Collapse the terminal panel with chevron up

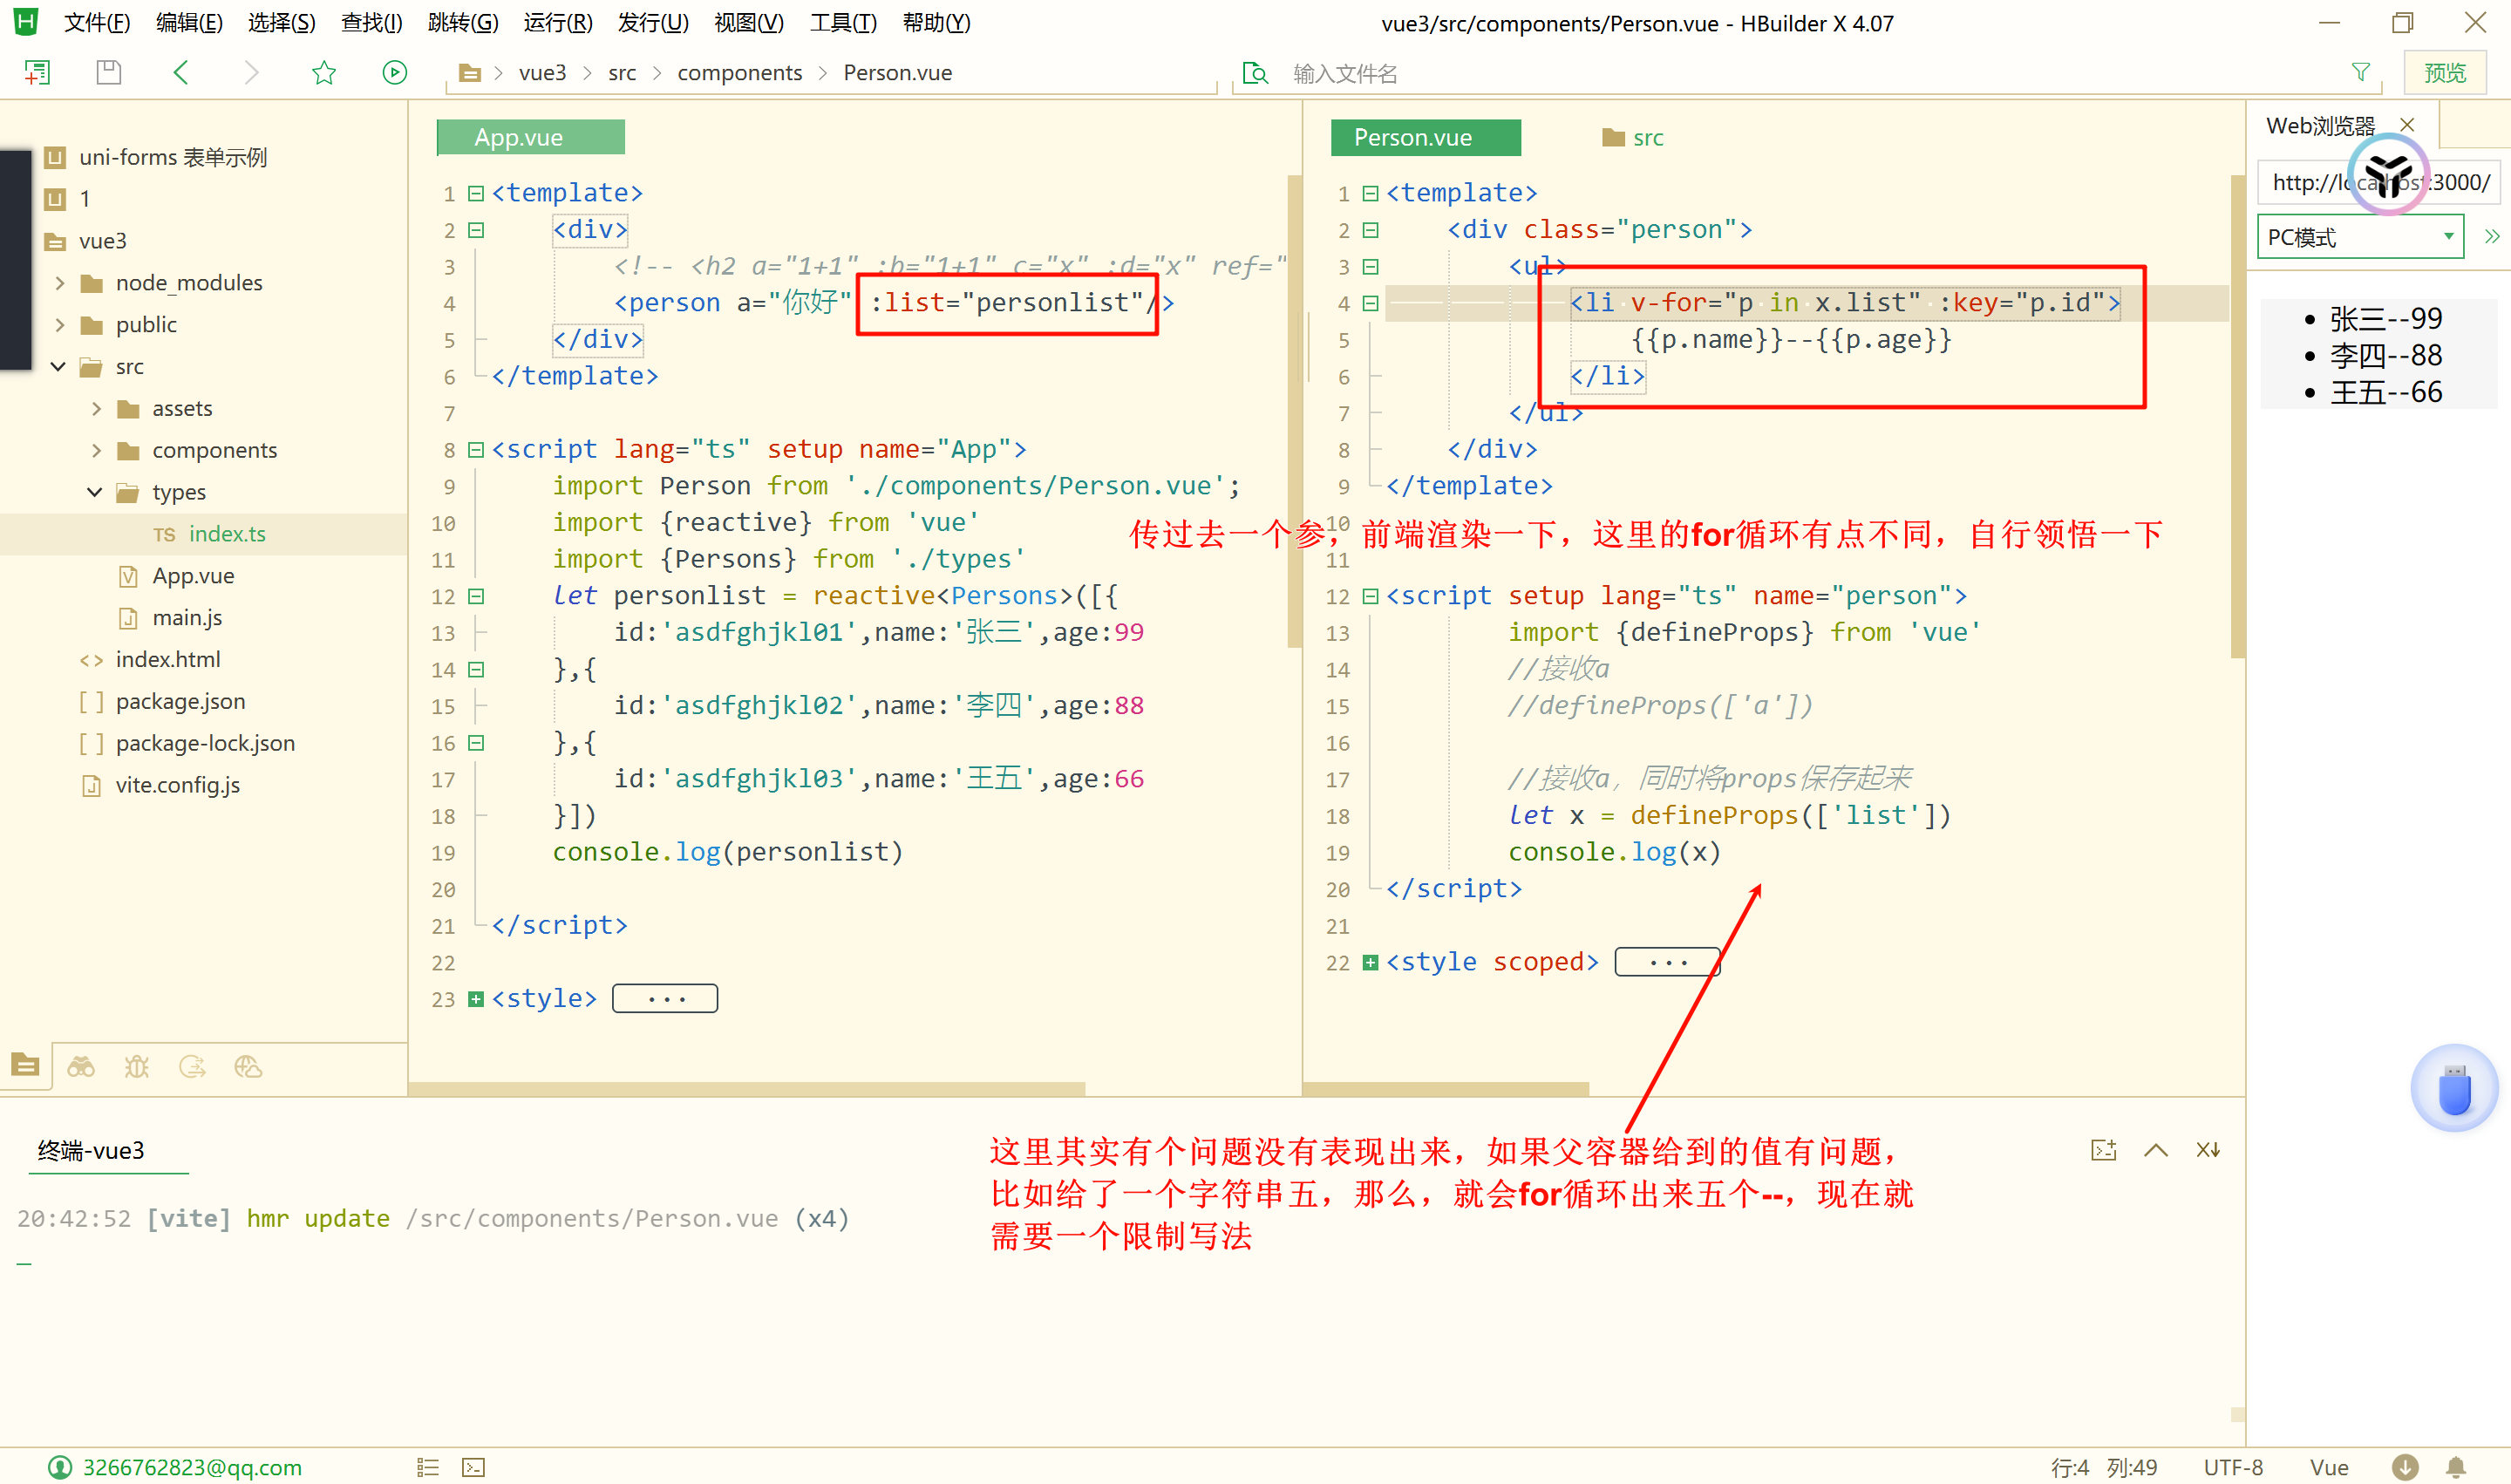click(x=2155, y=1150)
